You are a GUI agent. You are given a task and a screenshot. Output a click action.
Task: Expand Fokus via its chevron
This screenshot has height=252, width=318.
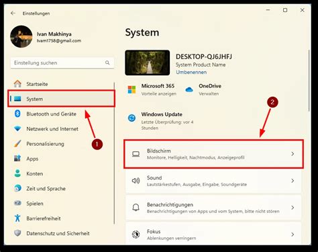coord(293,235)
